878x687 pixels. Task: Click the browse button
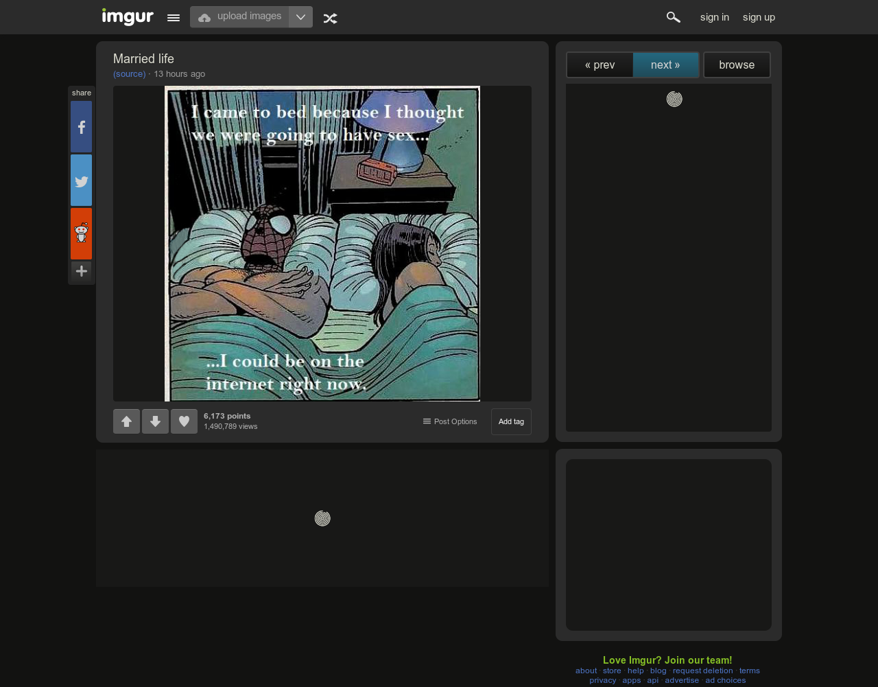tap(737, 65)
